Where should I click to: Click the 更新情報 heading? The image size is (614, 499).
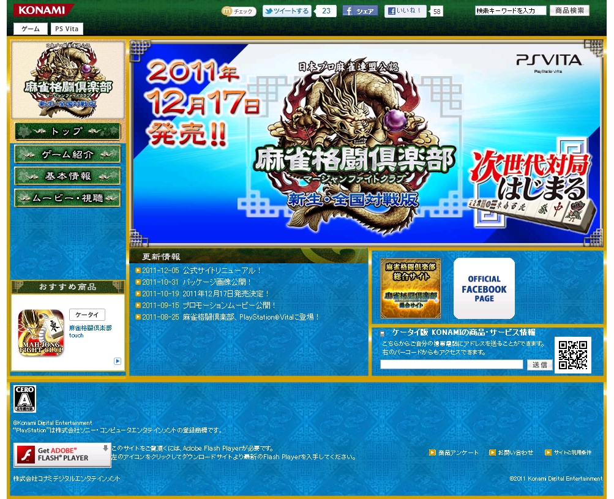click(161, 257)
